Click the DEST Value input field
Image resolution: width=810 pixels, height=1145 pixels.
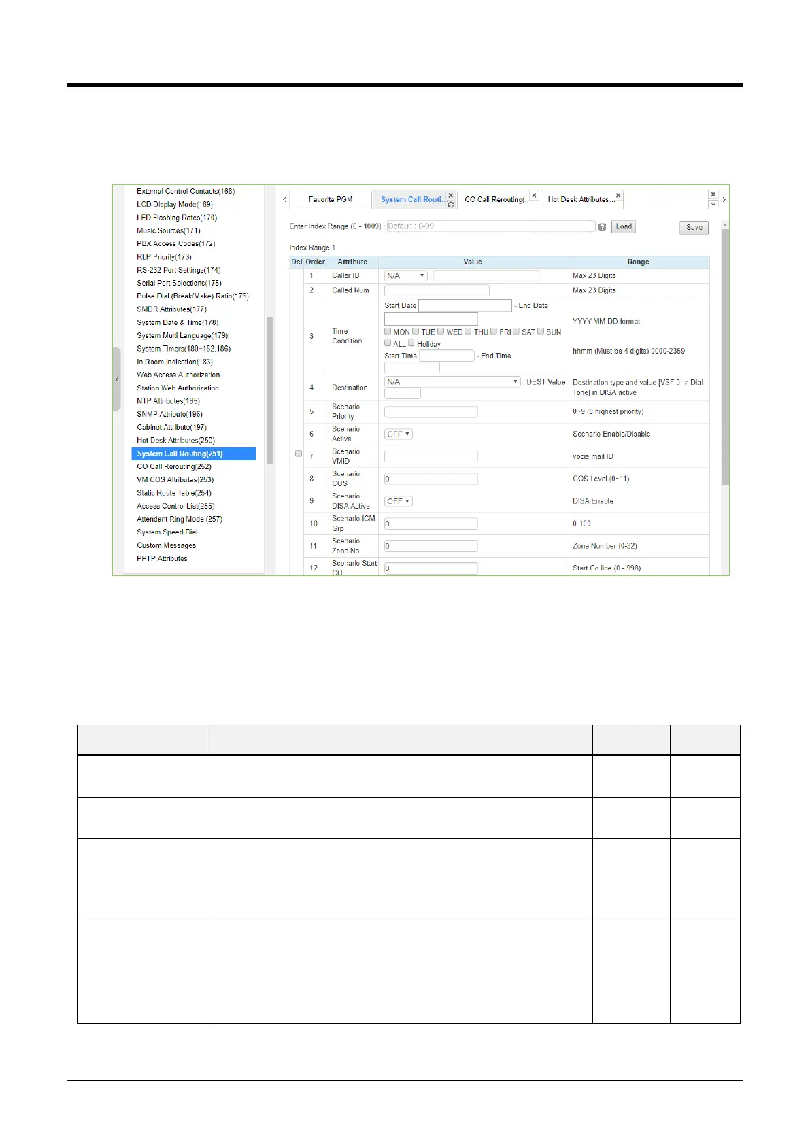click(x=403, y=393)
